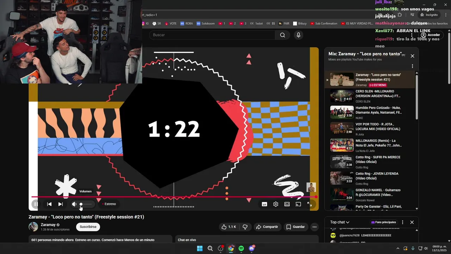Open the Compartir share dialog
The width and height of the screenshot is (451, 254).
tap(267, 227)
